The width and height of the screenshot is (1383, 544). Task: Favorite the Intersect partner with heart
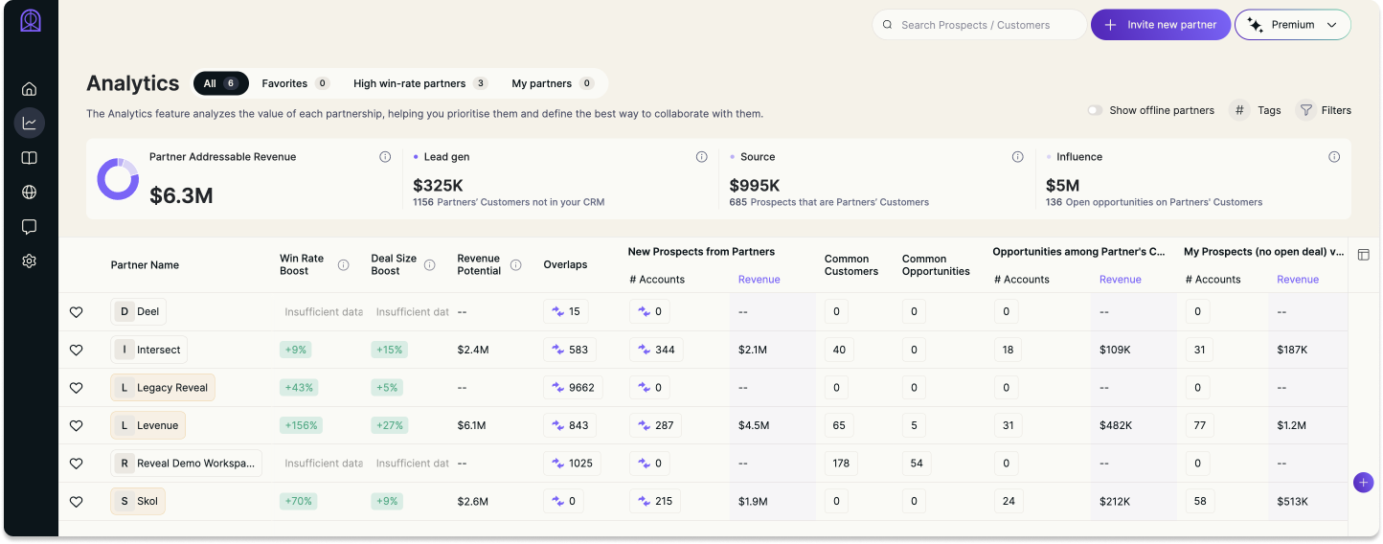tap(77, 350)
